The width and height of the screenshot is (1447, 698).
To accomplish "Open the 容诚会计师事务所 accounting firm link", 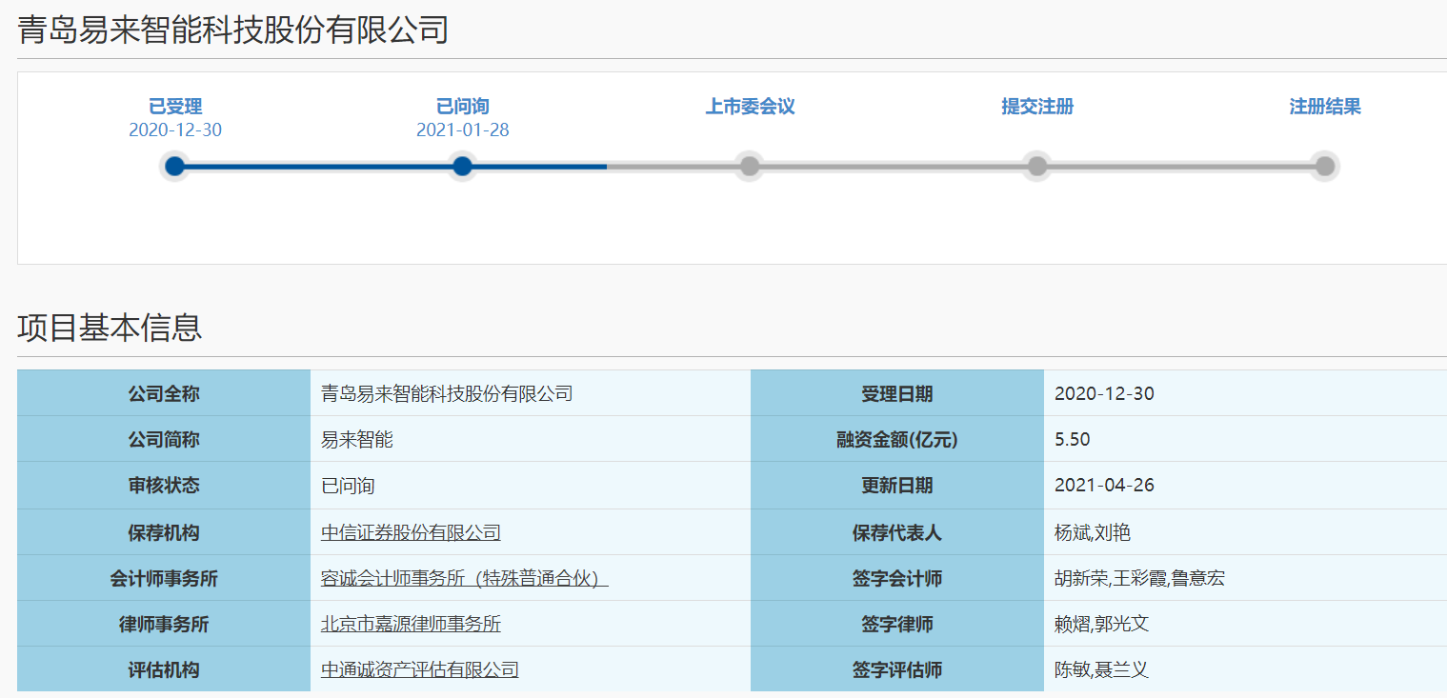I will point(464,579).
